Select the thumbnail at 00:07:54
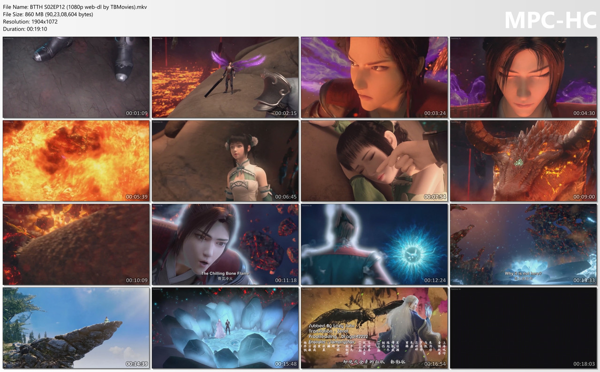The height and width of the screenshot is (372, 600). tap(374, 161)
